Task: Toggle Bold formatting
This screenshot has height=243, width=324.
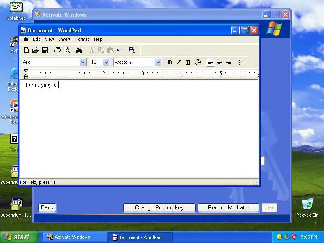Action: [170, 62]
